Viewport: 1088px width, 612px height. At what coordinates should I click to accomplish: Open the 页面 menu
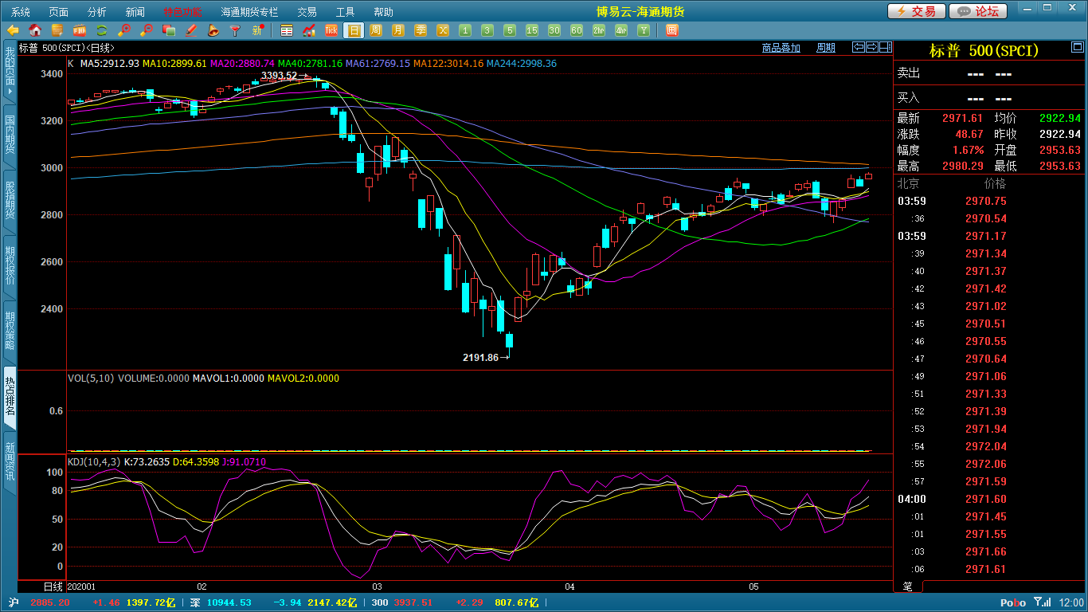click(x=59, y=12)
